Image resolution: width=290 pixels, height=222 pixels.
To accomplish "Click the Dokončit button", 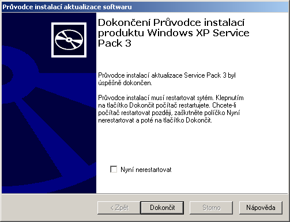I will [x=162, y=208].
